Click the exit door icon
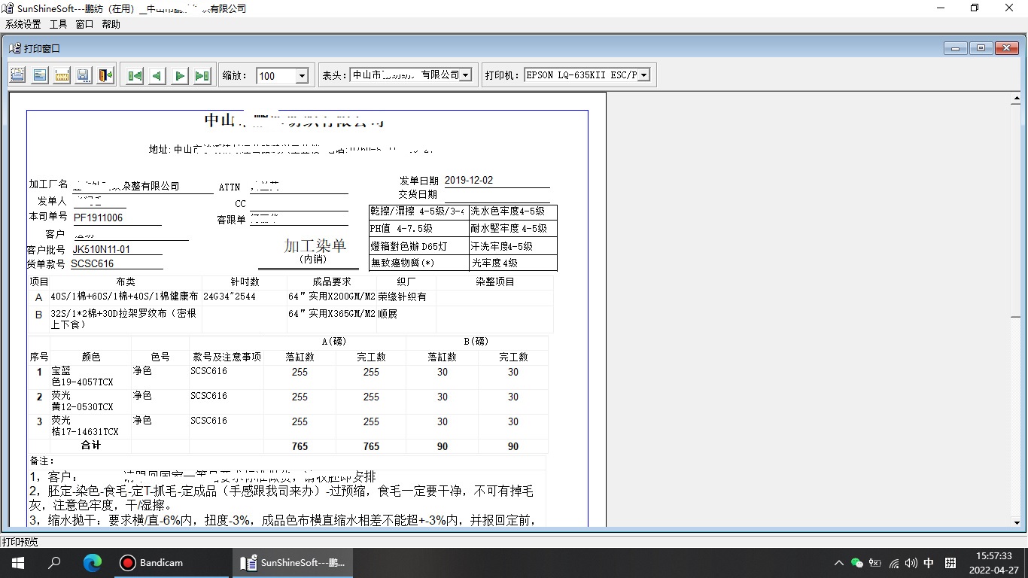 pyautogui.click(x=105, y=75)
